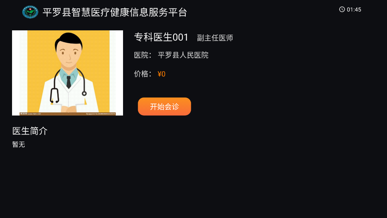Open the doctor cartoon portrait image
Image resolution: width=387 pixels, height=218 pixels.
[x=68, y=73]
